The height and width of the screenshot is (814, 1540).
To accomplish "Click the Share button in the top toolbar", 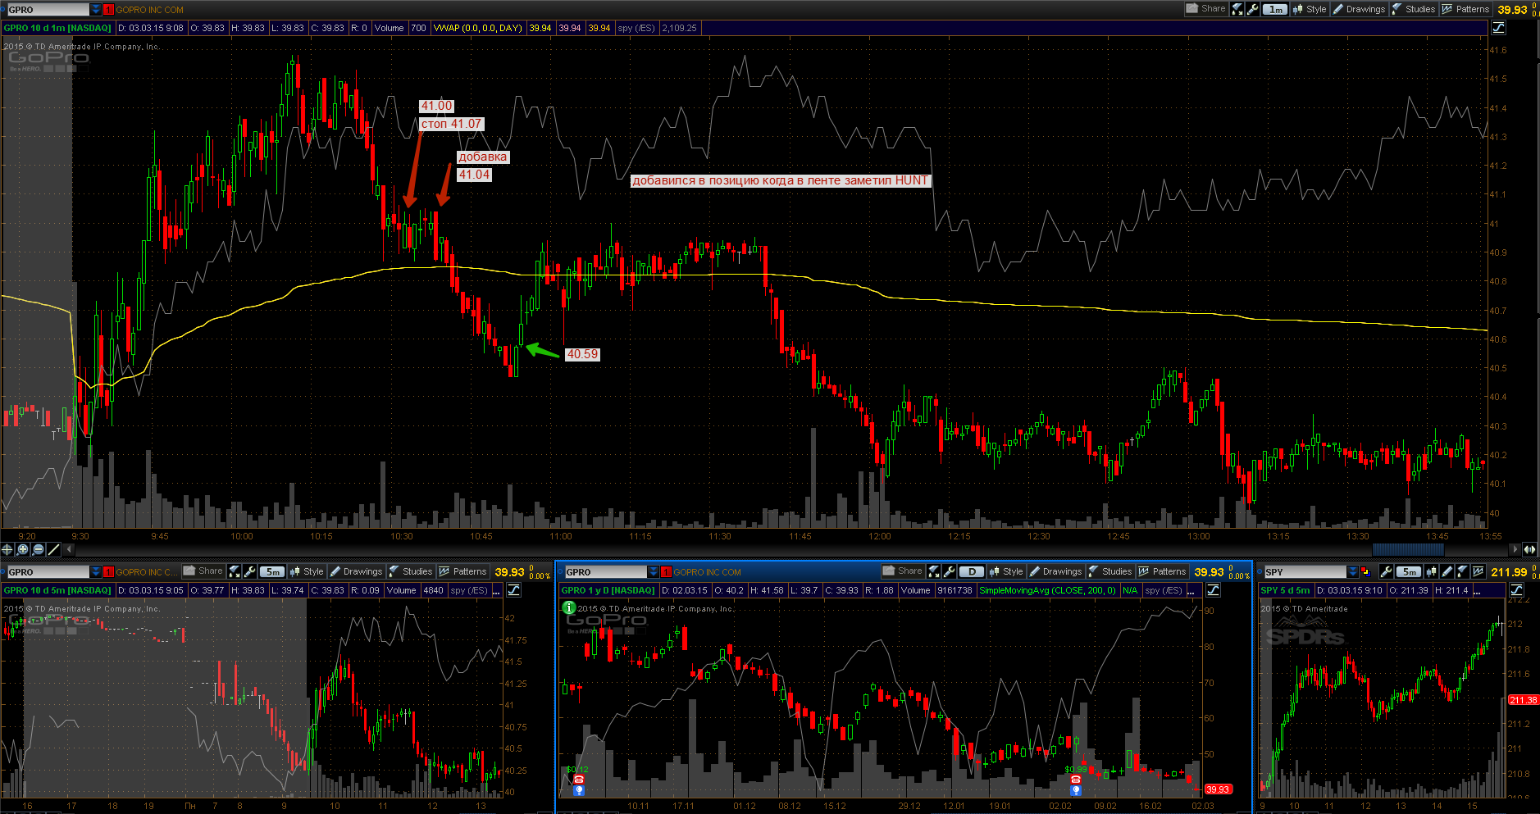I will 1206,9.
